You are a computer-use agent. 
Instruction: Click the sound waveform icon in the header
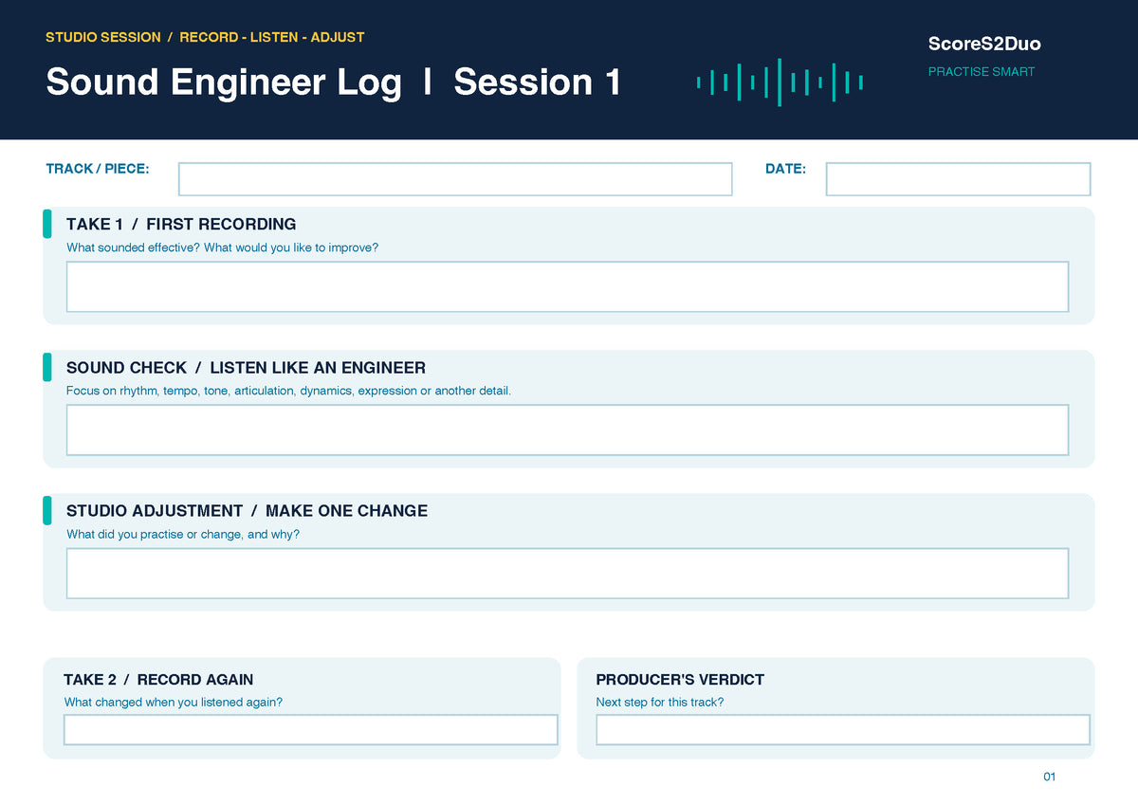pyautogui.click(x=780, y=82)
